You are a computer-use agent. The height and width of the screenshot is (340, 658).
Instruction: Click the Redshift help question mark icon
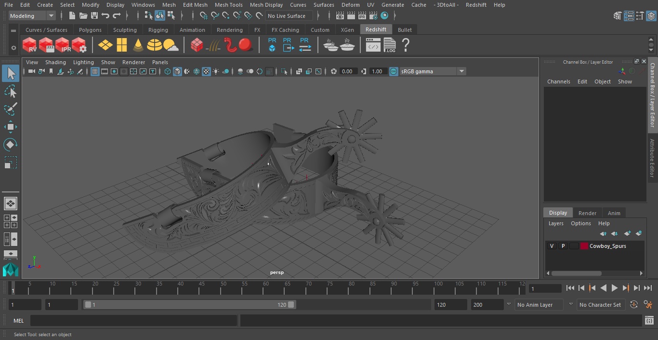pyautogui.click(x=406, y=45)
